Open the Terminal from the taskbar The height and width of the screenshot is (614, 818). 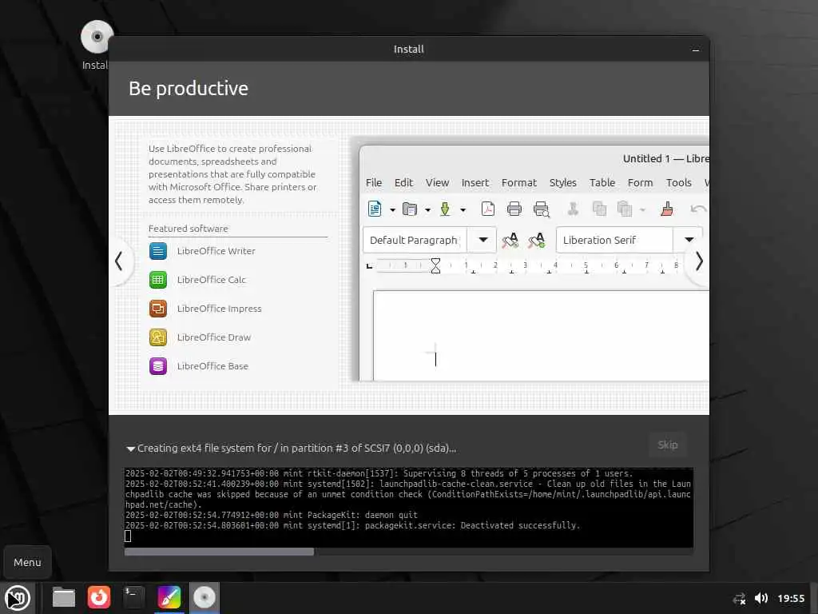click(133, 597)
